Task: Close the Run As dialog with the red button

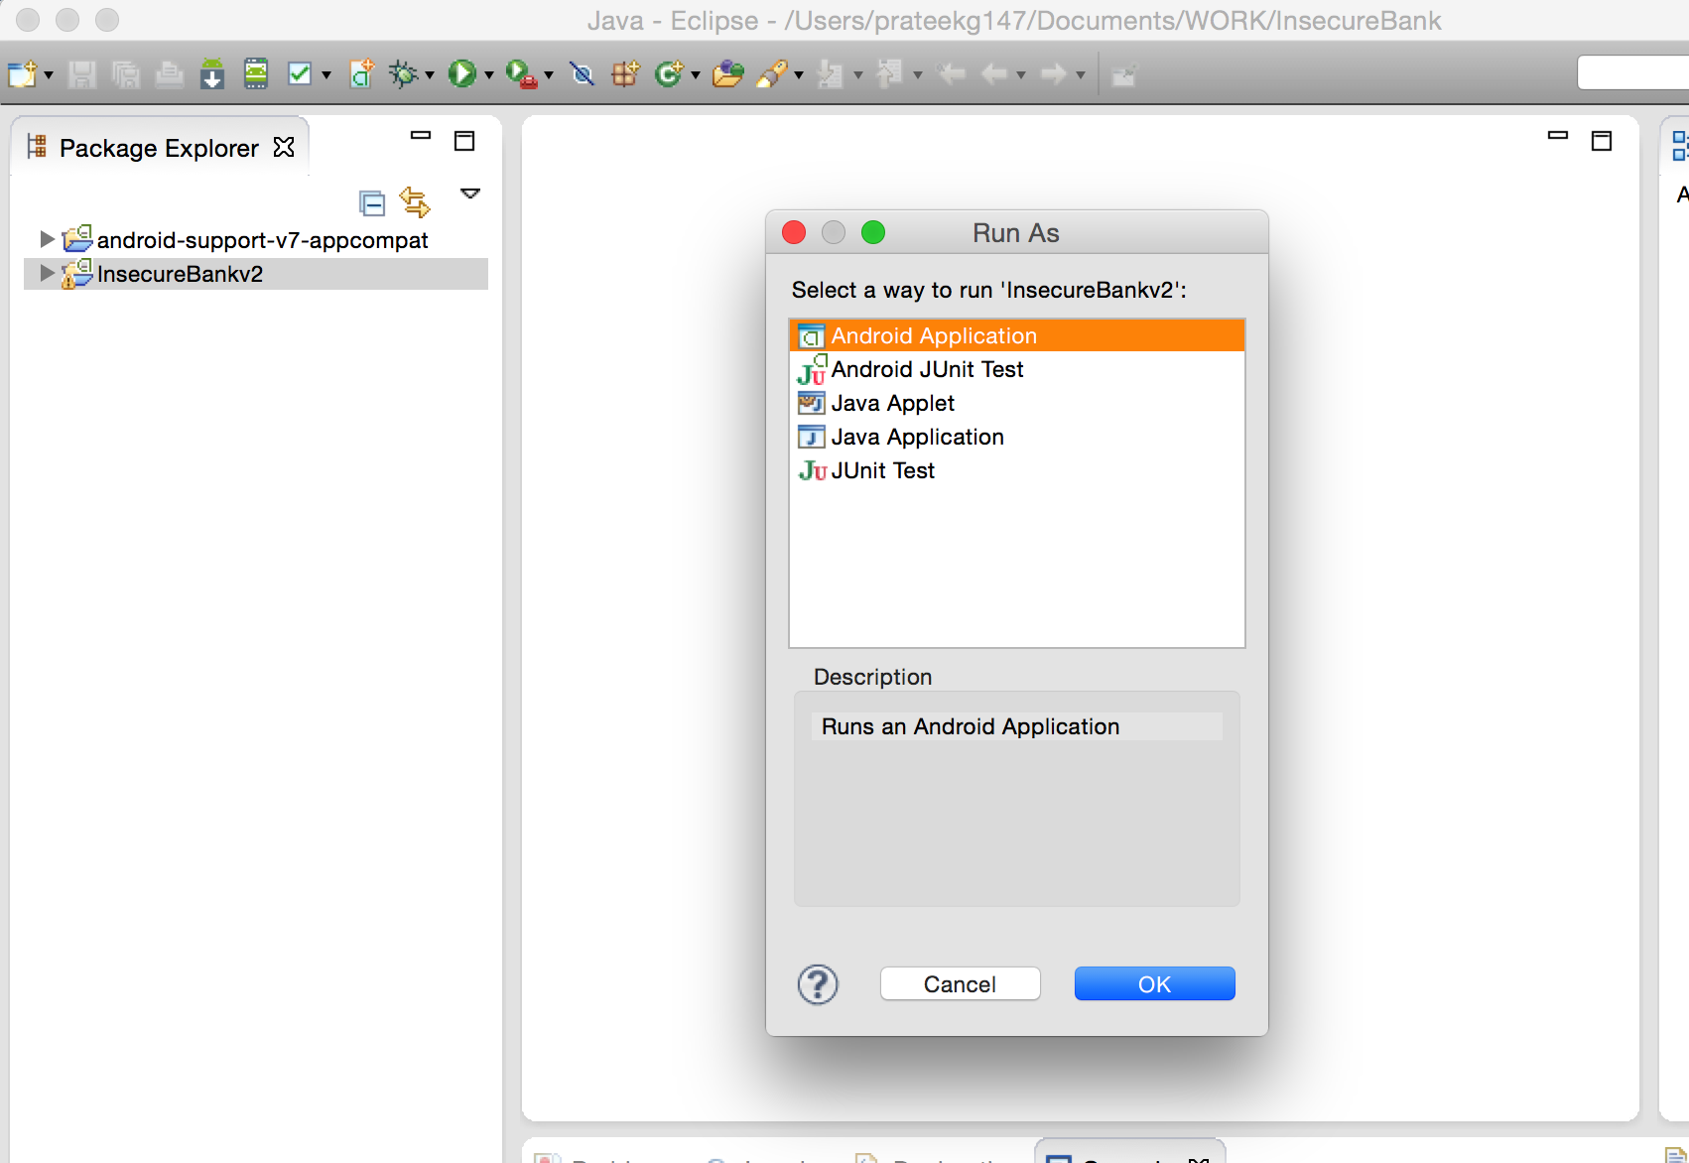Action: click(794, 232)
